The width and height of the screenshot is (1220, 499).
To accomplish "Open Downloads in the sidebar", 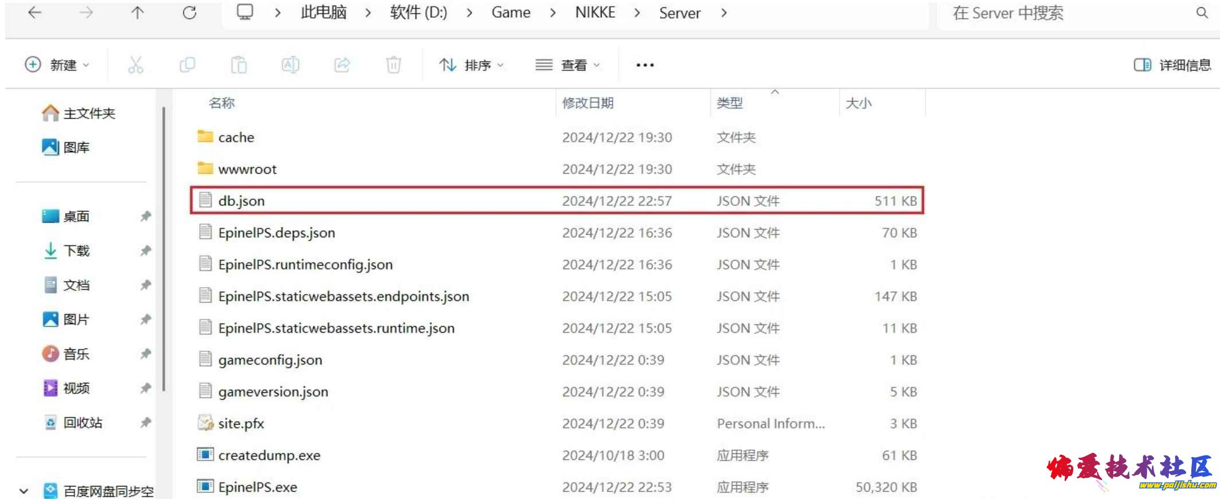I will (76, 250).
